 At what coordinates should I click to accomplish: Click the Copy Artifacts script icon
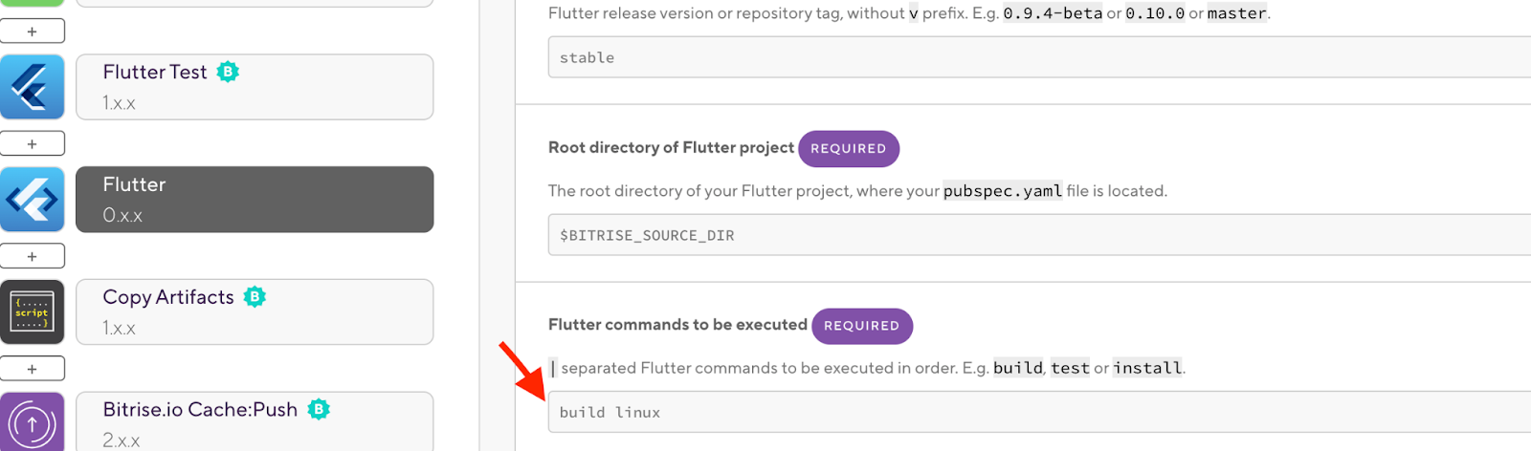(x=33, y=312)
